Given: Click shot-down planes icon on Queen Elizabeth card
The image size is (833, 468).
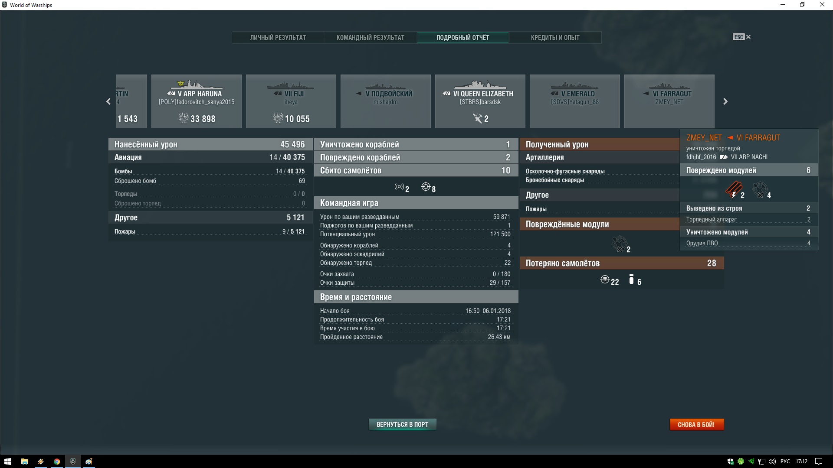Looking at the screenshot, I should pyautogui.click(x=477, y=118).
